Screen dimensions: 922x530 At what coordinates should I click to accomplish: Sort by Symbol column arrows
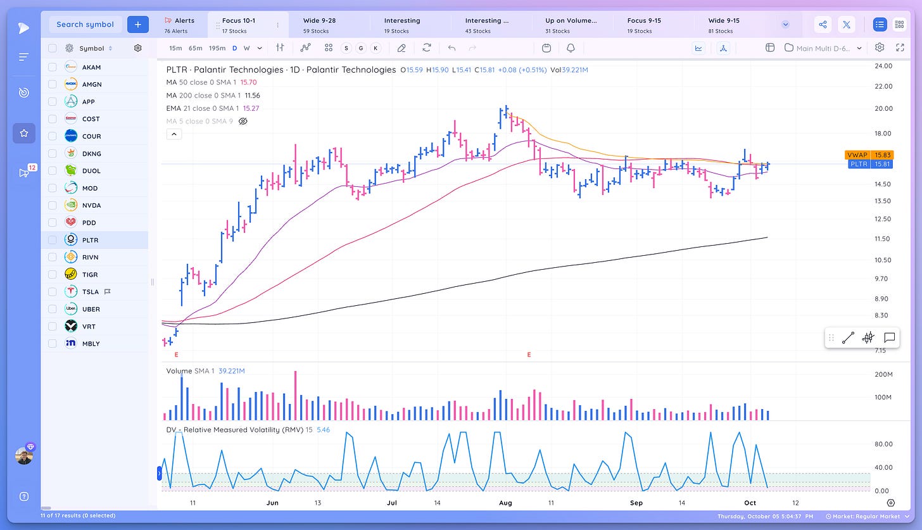click(x=111, y=48)
